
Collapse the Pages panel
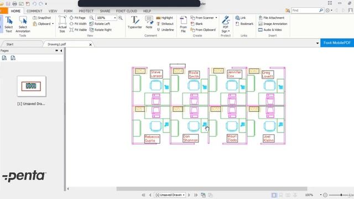[61, 50]
